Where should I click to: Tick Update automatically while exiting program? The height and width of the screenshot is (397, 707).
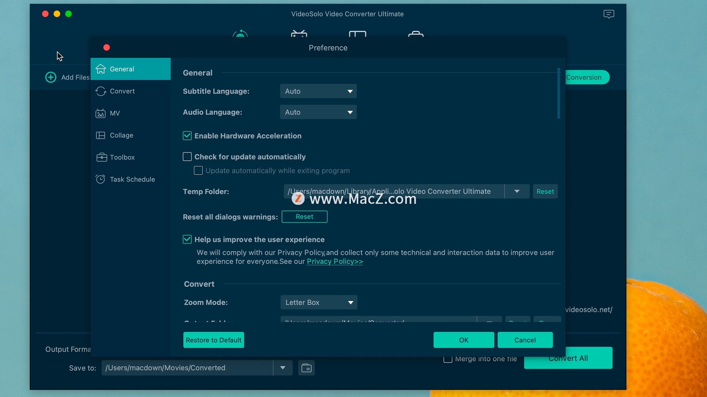point(198,171)
